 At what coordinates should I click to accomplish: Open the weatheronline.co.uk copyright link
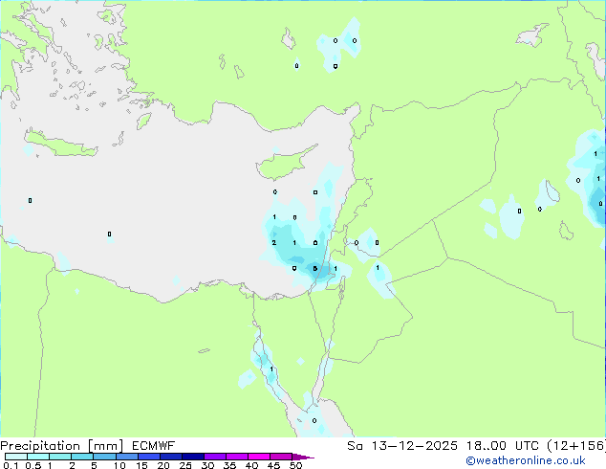coord(526,460)
